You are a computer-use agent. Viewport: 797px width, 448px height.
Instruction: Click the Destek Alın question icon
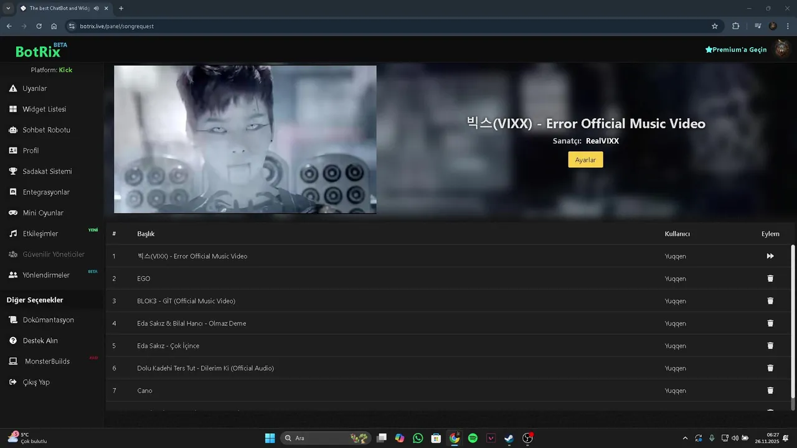point(12,341)
